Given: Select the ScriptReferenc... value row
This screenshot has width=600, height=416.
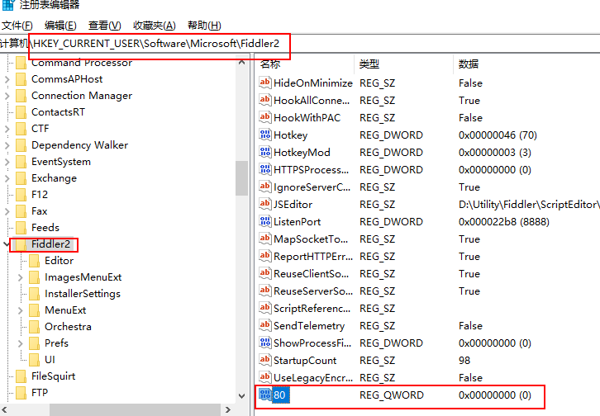Looking at the screenshot, I should pos(427,308).
